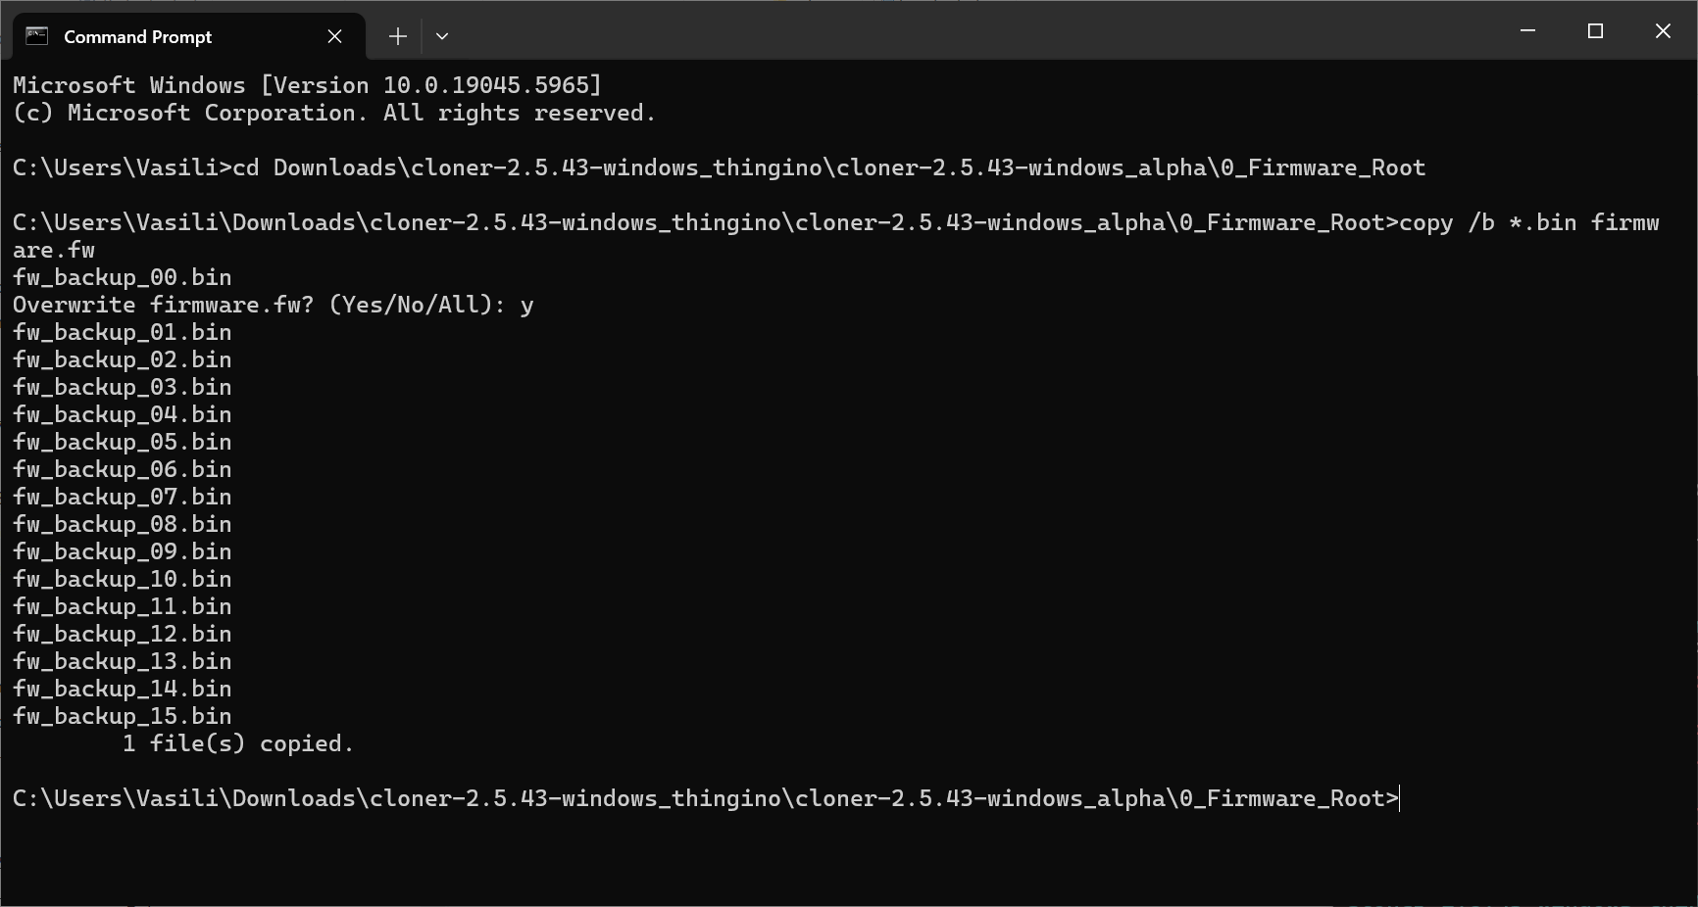Screen dimensions: 1698x907
Task: Click the Overwrite firmware.fw prompt line
Action: tap(273, 306)
